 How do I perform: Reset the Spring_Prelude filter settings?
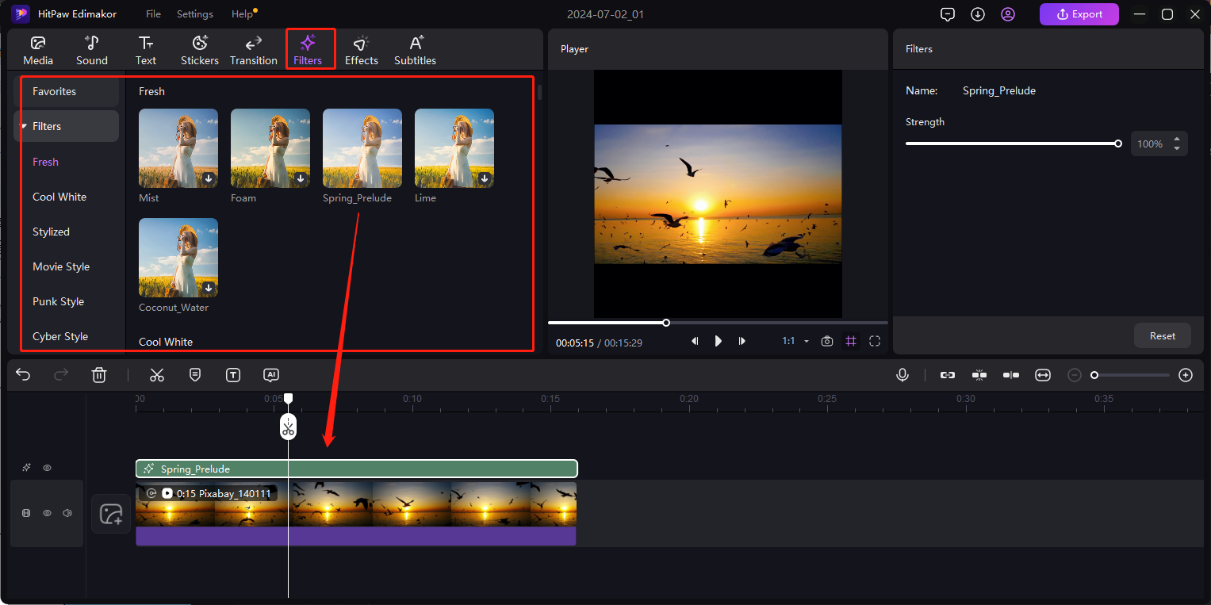(1162, 335)
